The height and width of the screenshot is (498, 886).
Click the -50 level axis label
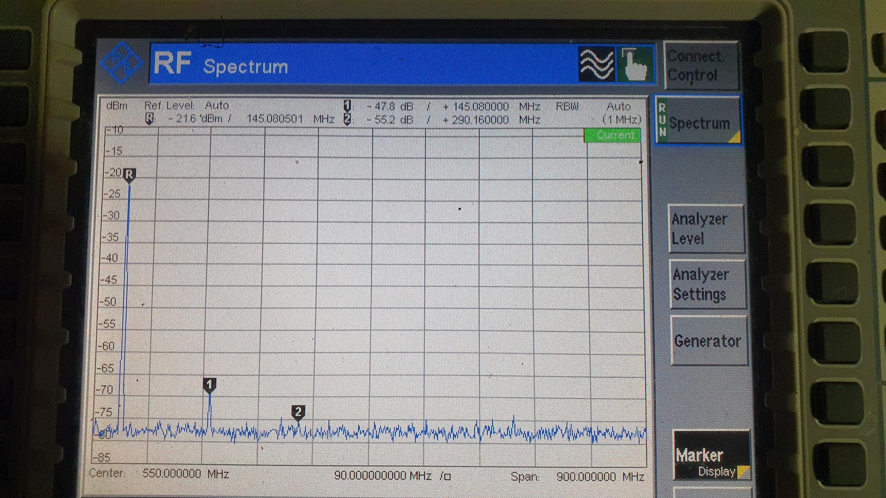click(x=109, y=302)
